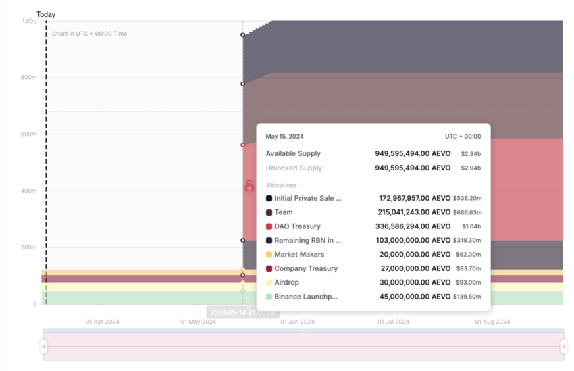Click the Binance Launchpool green swatch
The width and height of the screenshot is (574, 371).
(x=269, y=297)
